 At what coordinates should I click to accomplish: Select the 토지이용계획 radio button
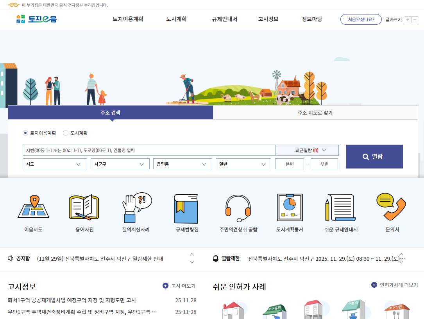[24, 133]
